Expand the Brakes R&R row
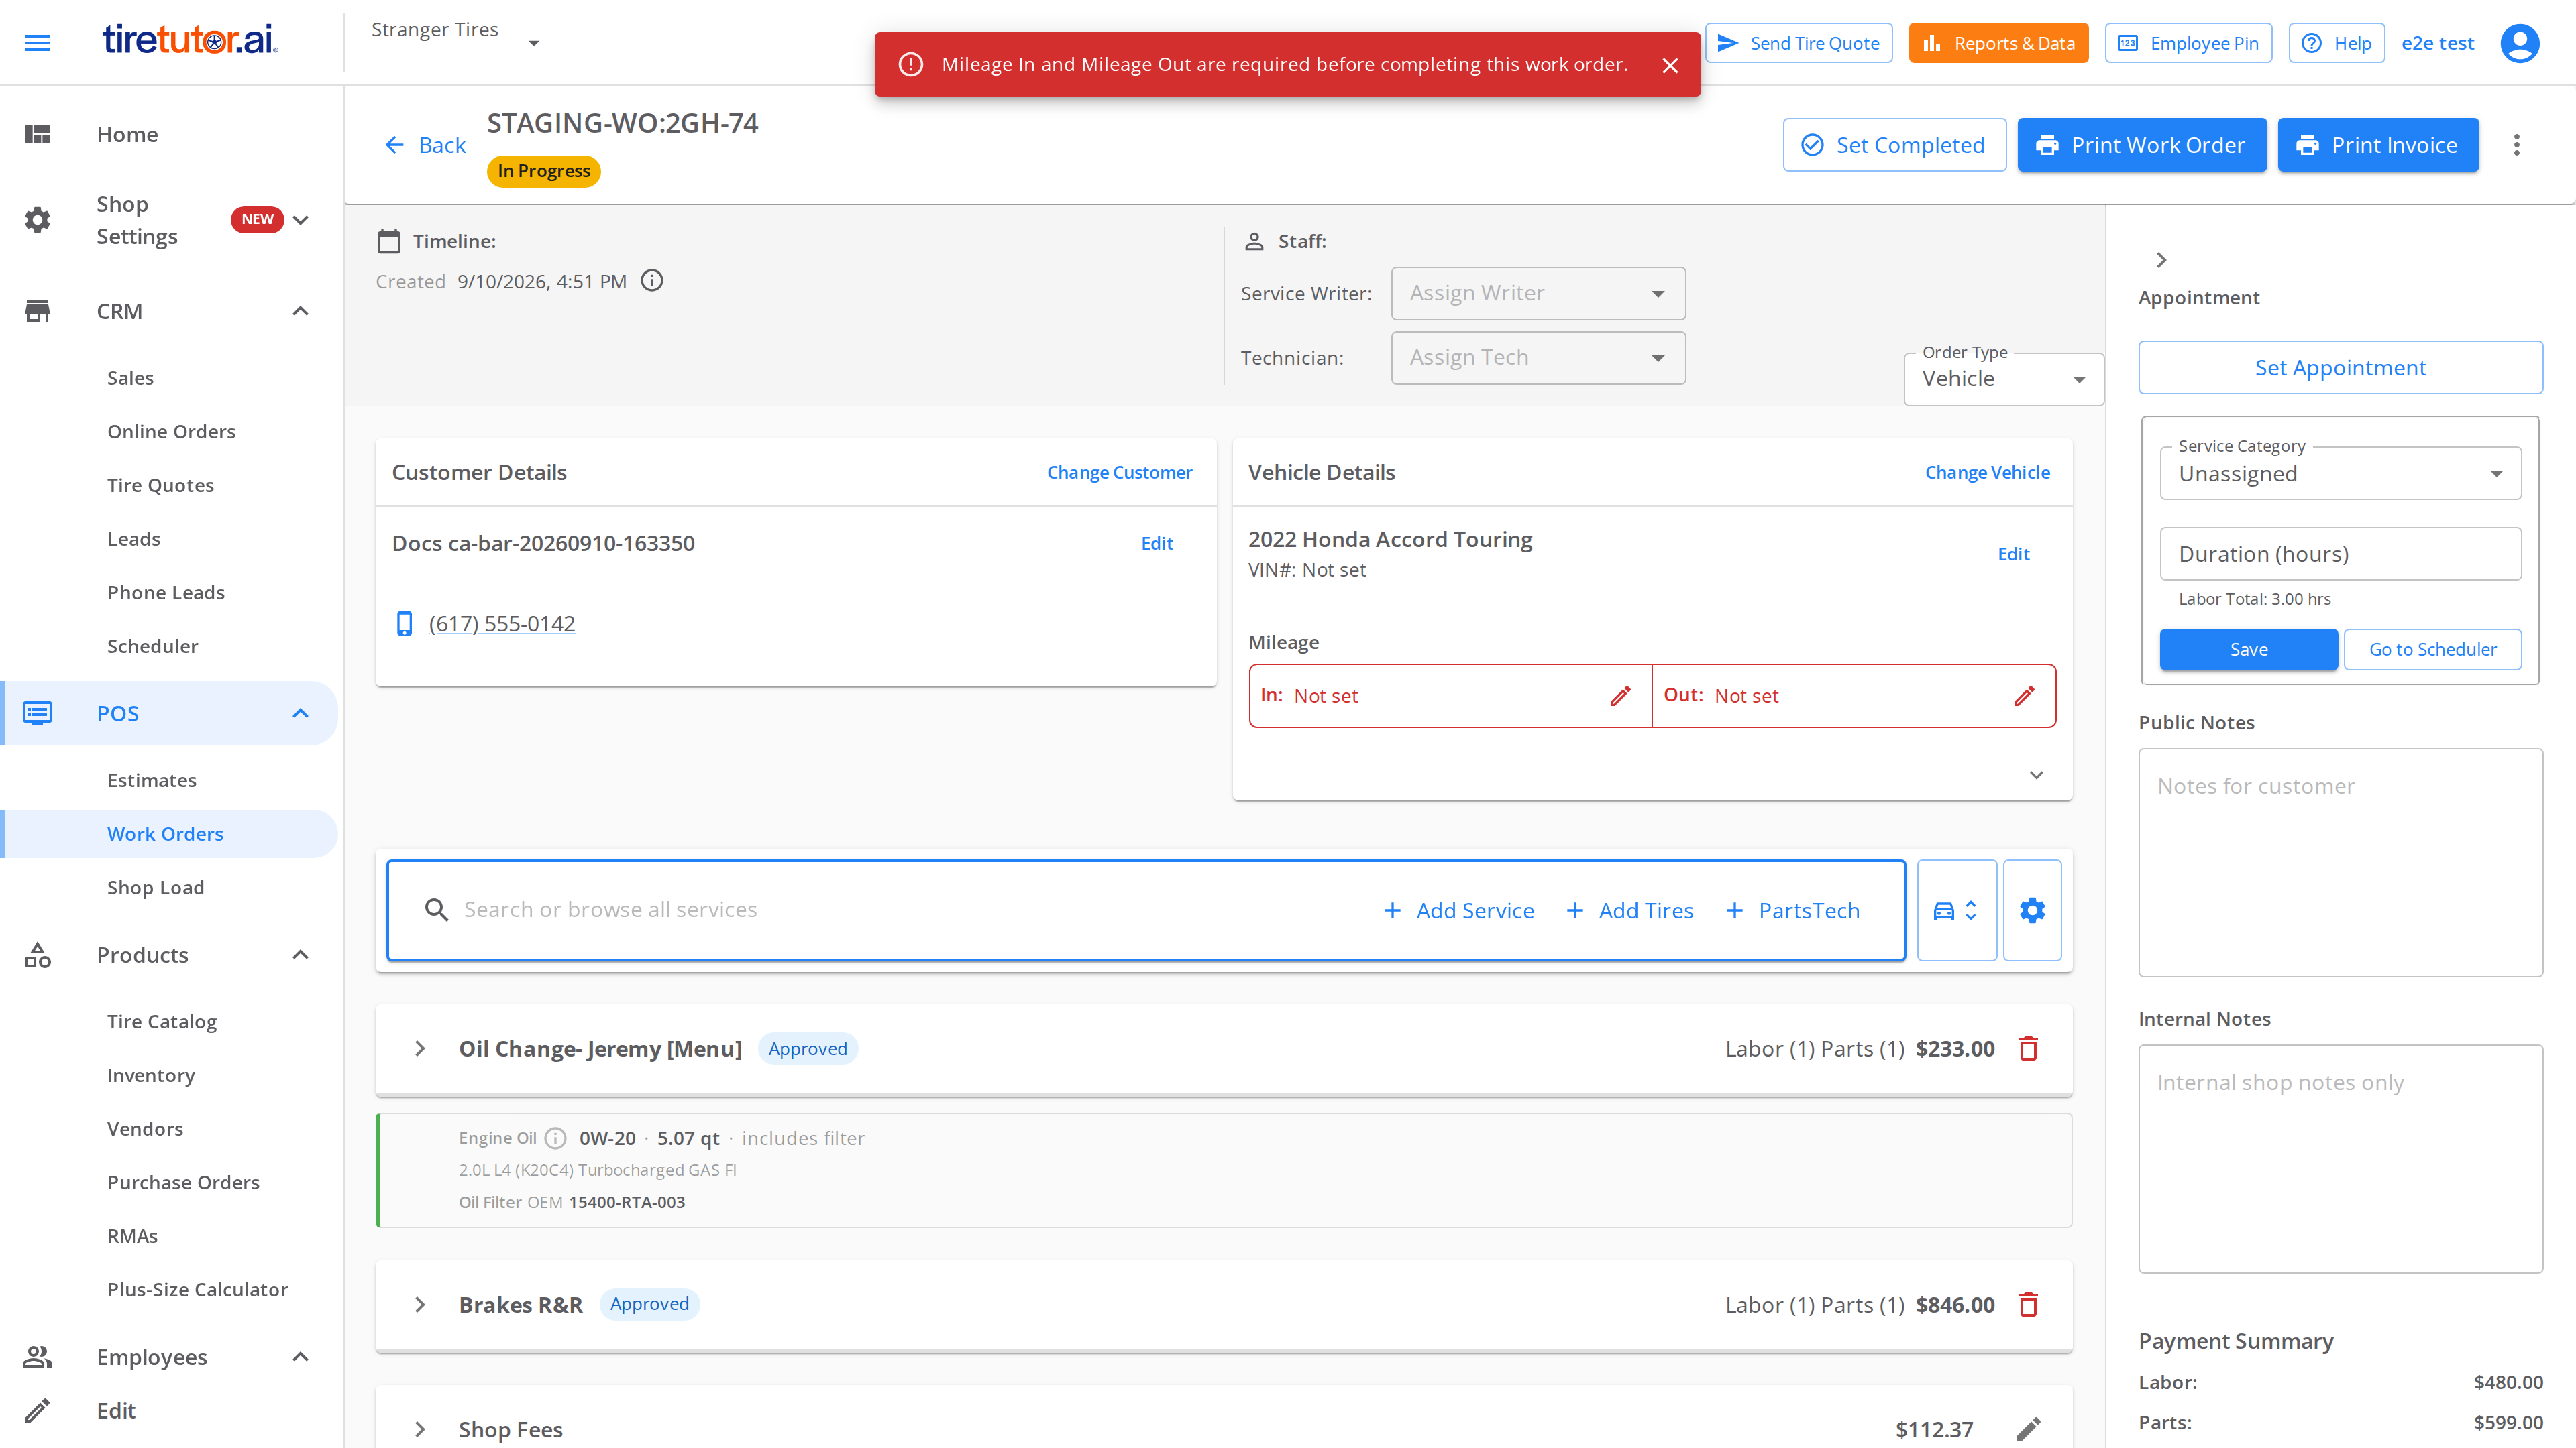The width and height of the screenshot is (2576, 1448). [420, 1304]
